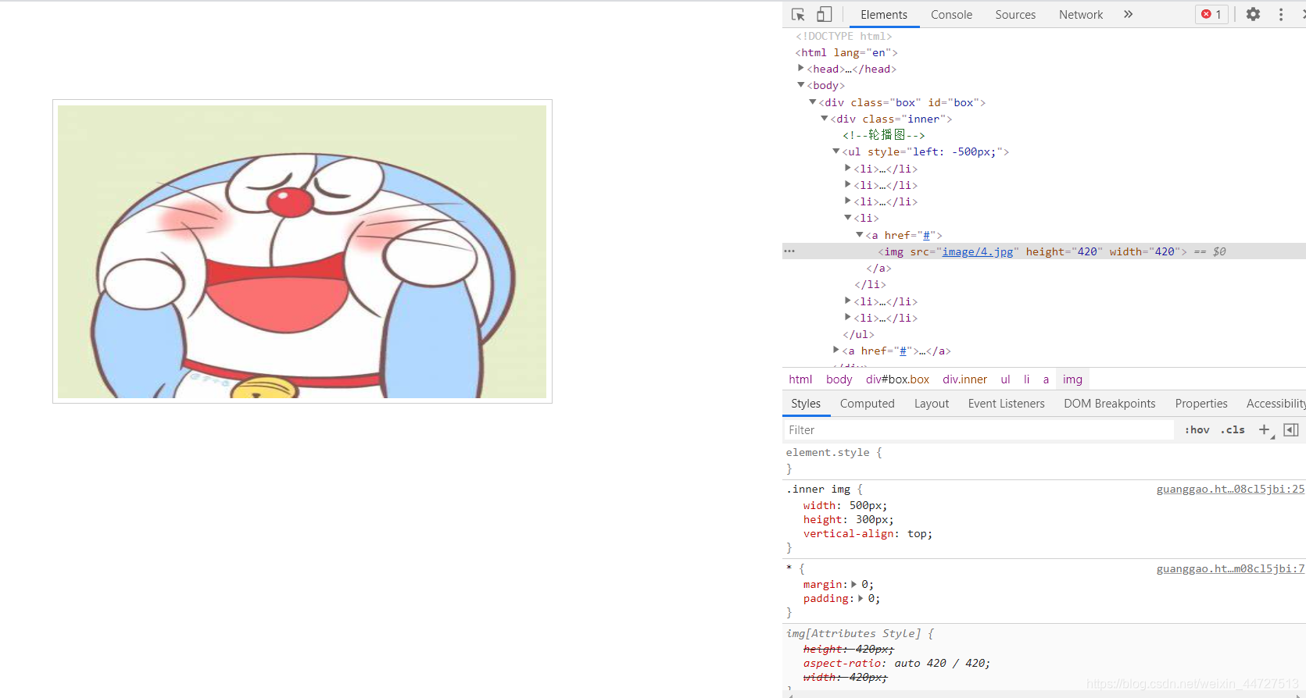
Task: Select the body breadcrumb
Action: coord(839,379)
